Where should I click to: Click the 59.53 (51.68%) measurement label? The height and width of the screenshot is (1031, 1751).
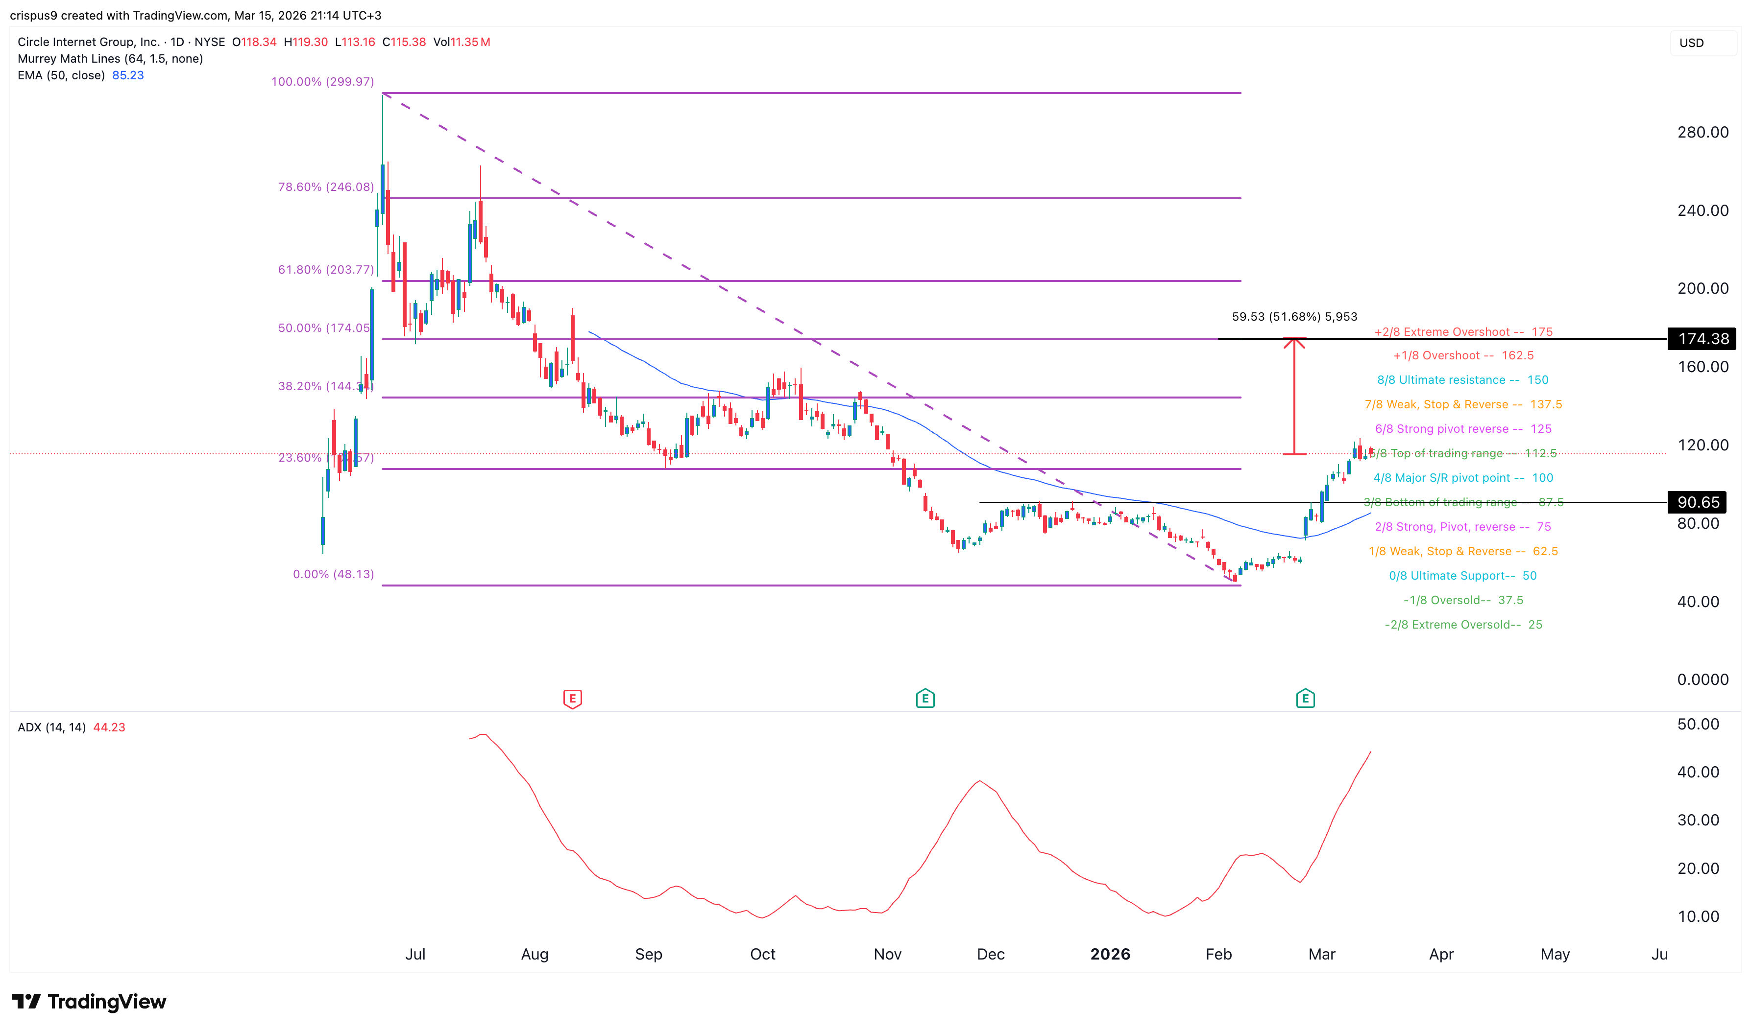[1294, 317]
